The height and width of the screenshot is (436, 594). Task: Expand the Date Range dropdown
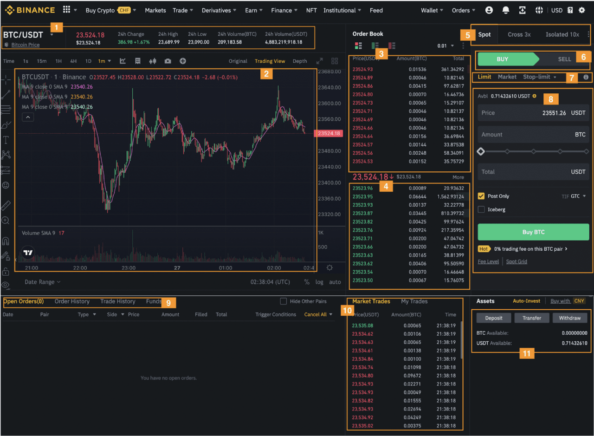click(42, 282)
